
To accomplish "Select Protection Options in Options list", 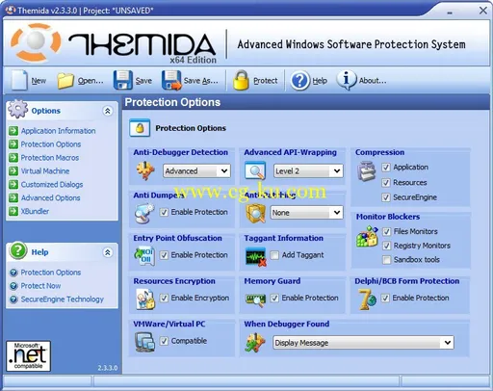I will pos(51,144).
